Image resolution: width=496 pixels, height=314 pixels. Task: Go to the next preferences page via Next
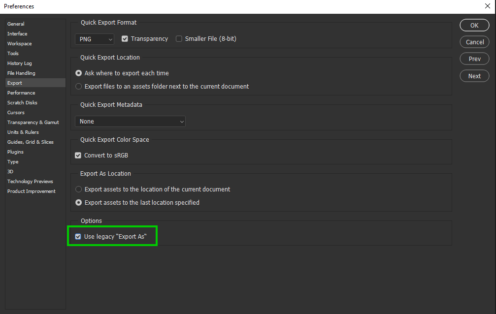(x=474, y=76)
